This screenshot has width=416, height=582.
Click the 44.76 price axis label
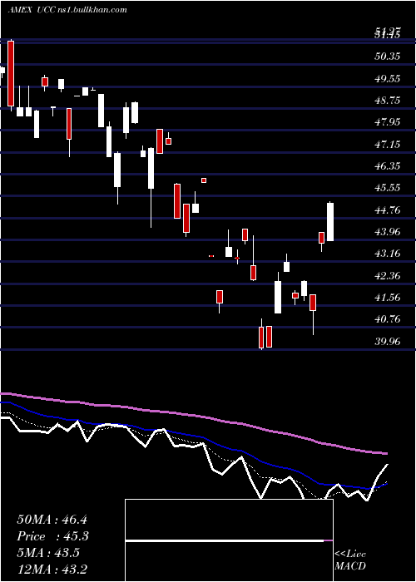click(x=388, y=210)
